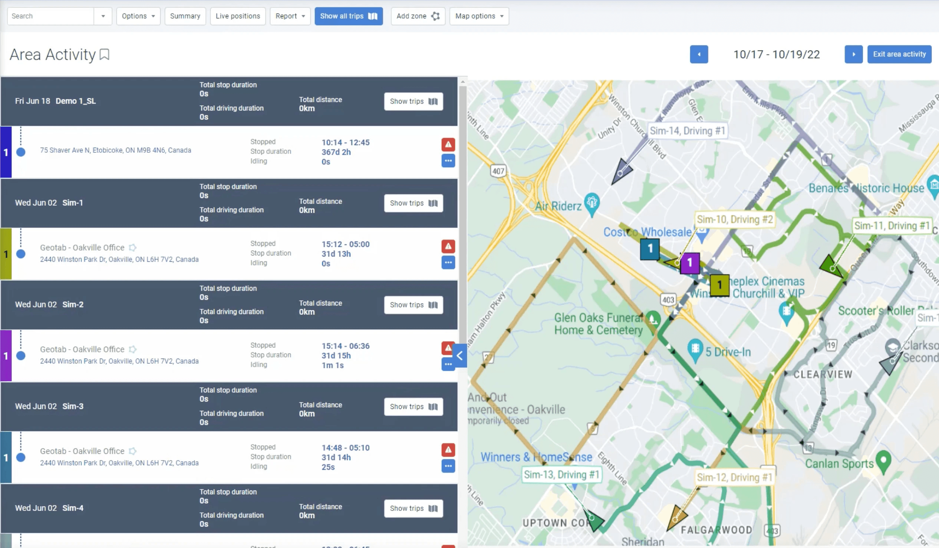This screenshot has width=939, height=548.
Task: Click the bookmark icon beside Area Activity
Action: coord(105,55)
